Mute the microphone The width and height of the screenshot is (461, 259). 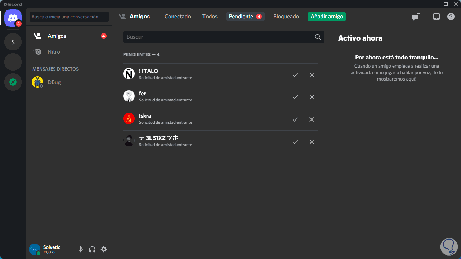coord(81,249)
